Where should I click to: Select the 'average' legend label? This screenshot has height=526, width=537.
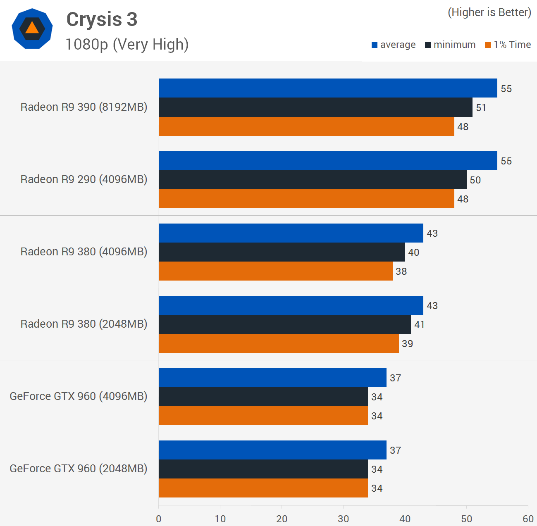pyautogui.click(x=398, y=45)
